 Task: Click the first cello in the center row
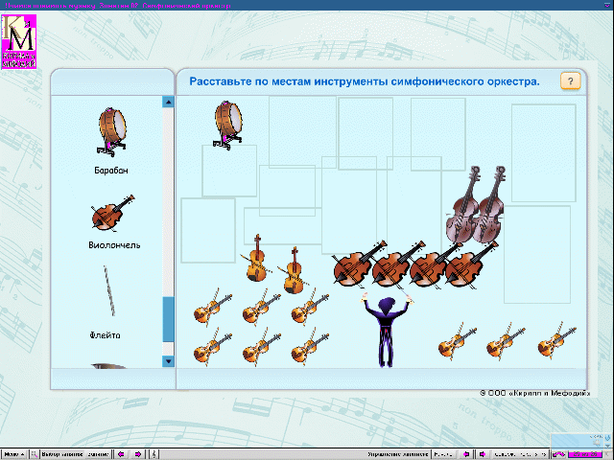352,267
